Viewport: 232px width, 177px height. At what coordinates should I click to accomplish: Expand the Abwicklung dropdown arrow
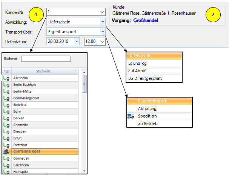pos(102,22)
